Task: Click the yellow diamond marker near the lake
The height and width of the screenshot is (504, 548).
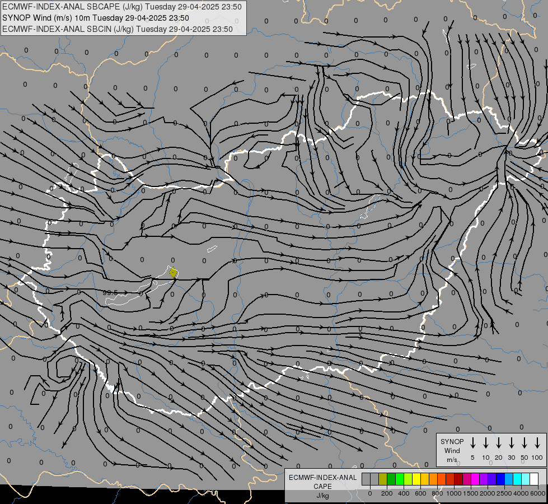Action: click(x=174, y=273)
